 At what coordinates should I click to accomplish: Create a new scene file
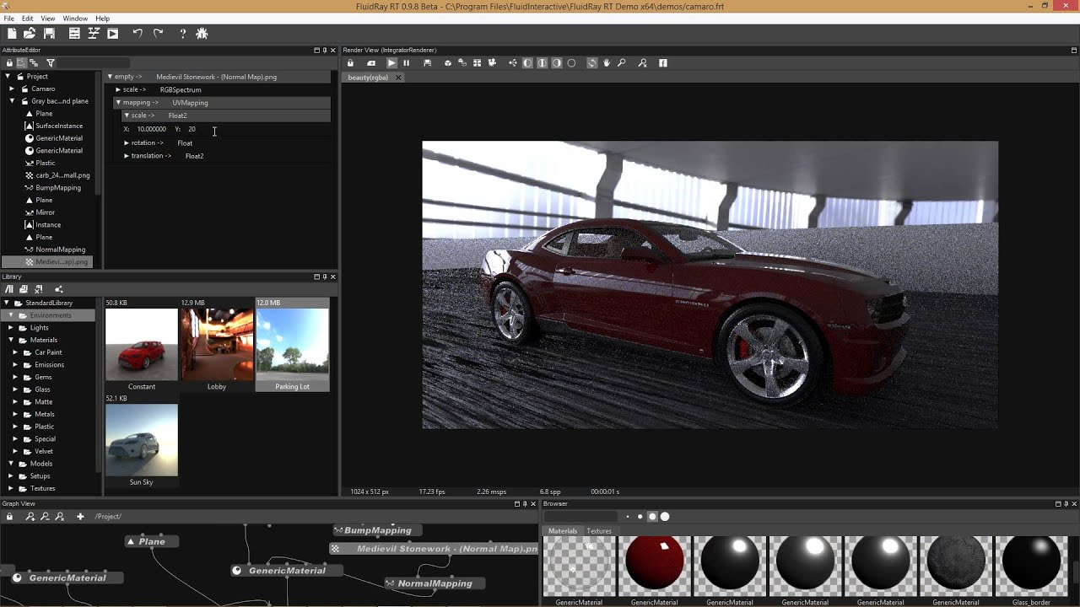coord(12,34)
